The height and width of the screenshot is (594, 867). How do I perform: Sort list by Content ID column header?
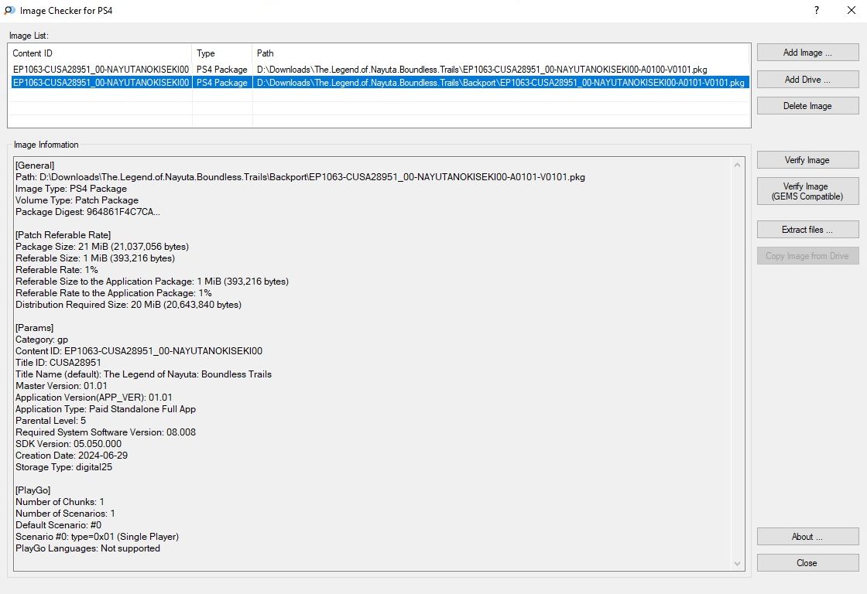point(100,53)
